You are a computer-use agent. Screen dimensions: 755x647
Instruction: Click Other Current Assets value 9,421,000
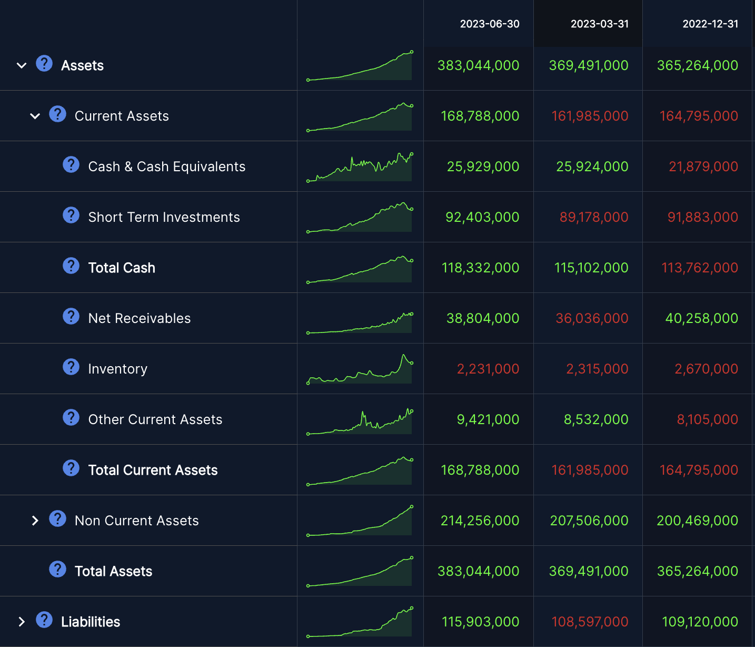click(488, 419)
